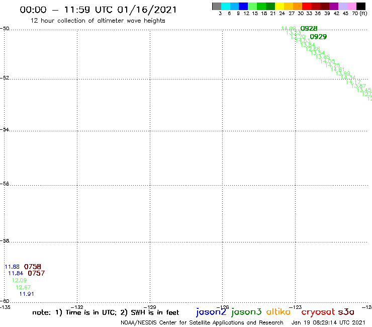
Task: Click the '42' scale label under the color bar
Action: [x=336, y=14]
